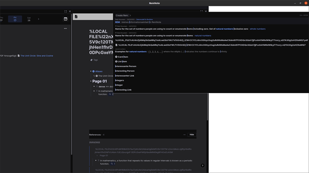
Task: Close the RemNote window
Action: [306, 3]
